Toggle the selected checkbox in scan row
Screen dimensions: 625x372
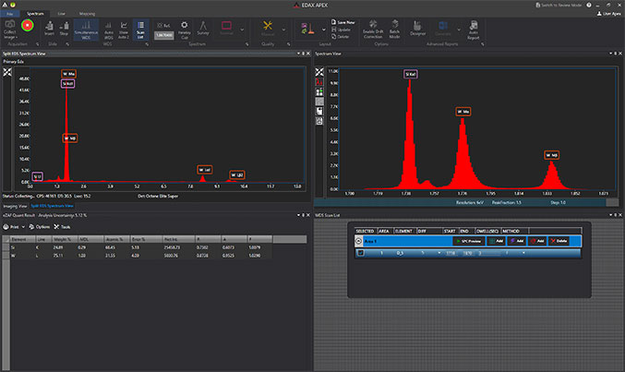361,253
